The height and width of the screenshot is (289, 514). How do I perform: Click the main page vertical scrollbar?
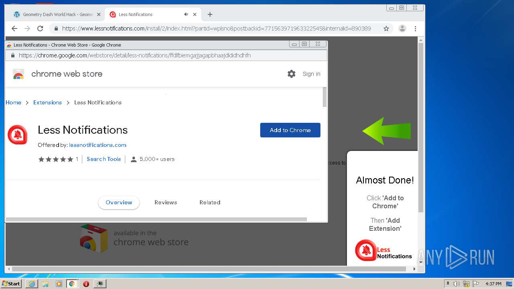(x=421, y=128)
